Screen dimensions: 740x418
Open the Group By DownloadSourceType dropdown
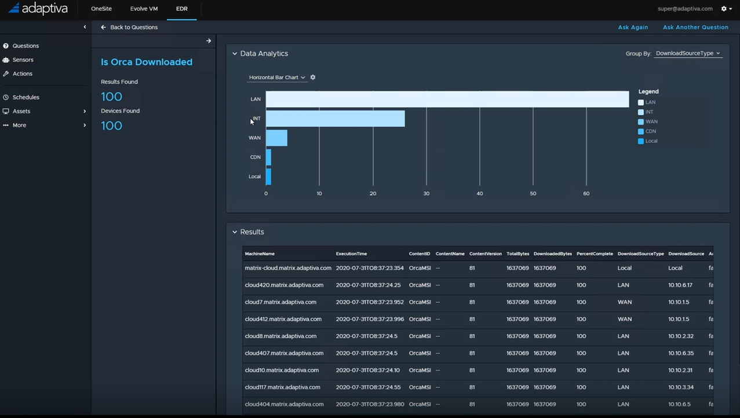coord(687,53)
